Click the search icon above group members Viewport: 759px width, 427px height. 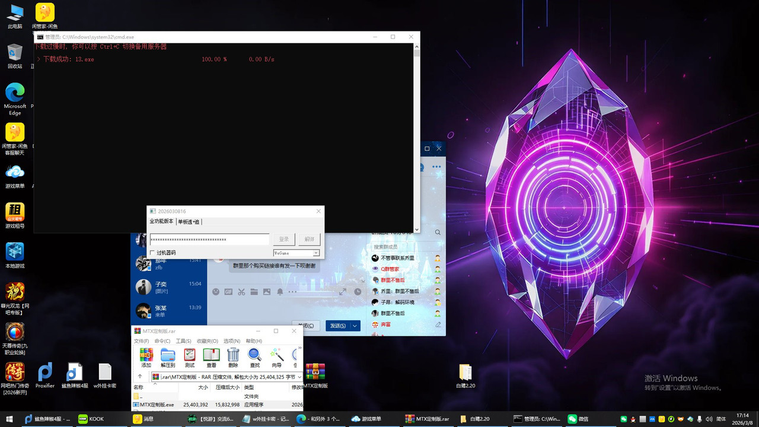pos(438,232)
